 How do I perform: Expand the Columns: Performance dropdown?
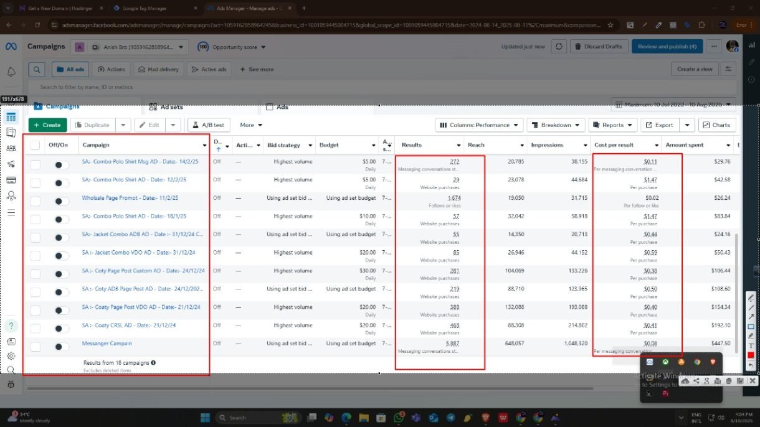[478, 125]
